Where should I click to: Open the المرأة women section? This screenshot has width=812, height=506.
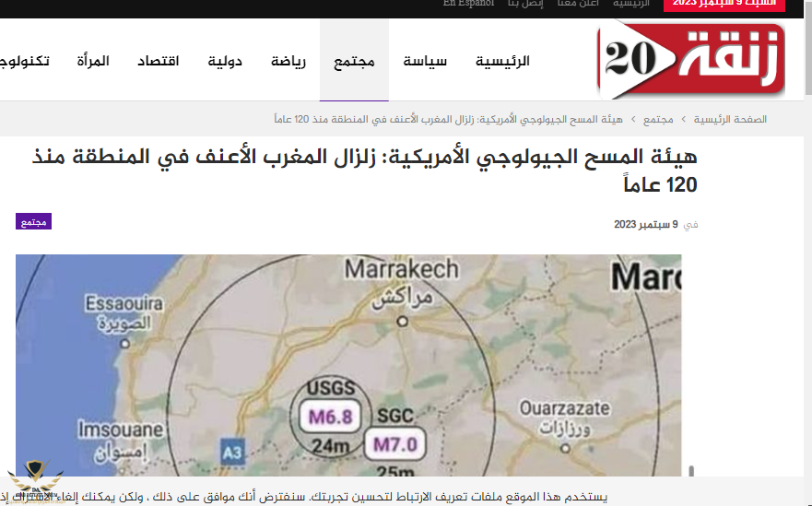pos(94,62)
